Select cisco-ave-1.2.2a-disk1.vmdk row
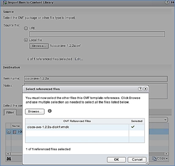The width and height of the screenshot is (175, 166). click(x=85, y=127)
